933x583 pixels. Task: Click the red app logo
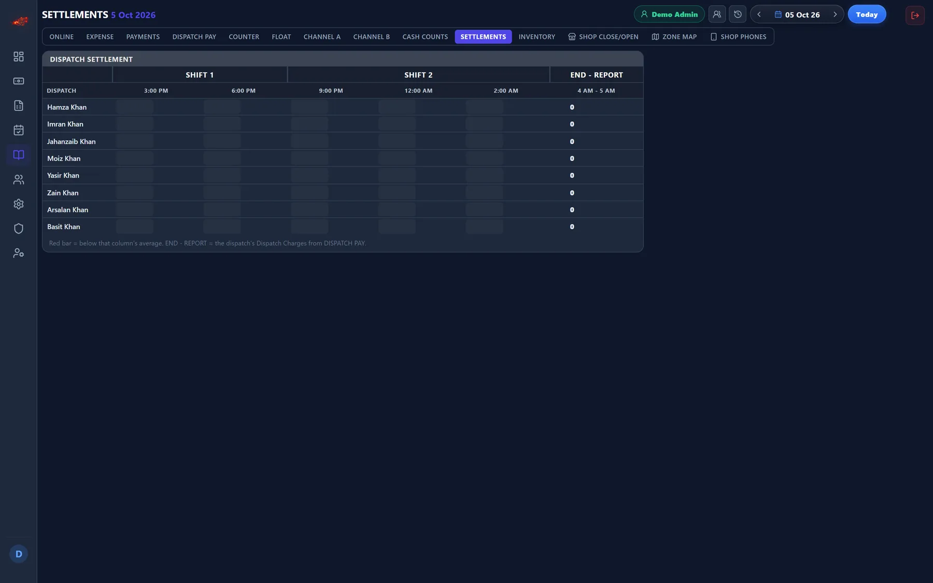coord(20,21)
